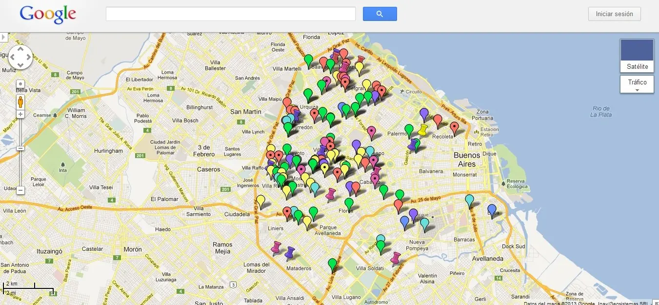This screenshot has height=305, width=659.
Task: Select the blue pushpin on Gascón street
Action: (x=413, y=144)
